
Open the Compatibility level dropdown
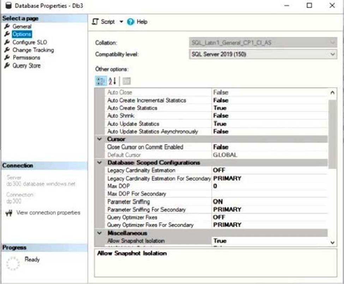(332, 54)
